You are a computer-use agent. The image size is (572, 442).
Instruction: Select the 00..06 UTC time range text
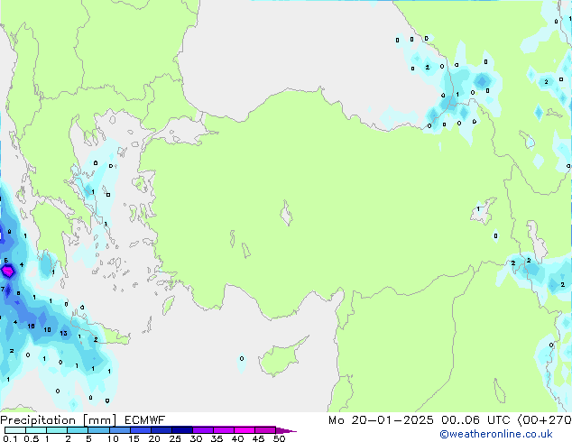475,420
